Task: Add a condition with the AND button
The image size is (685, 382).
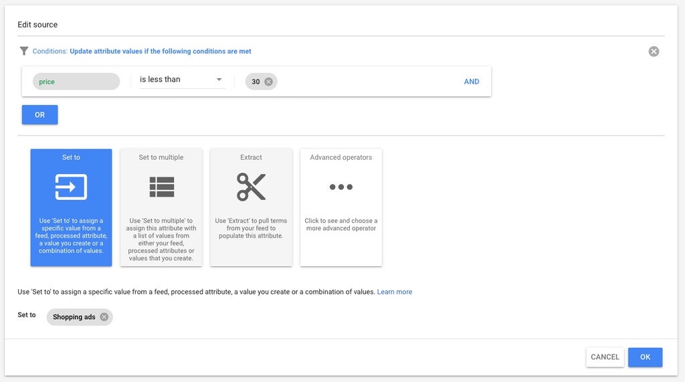Action: point(472,82)
